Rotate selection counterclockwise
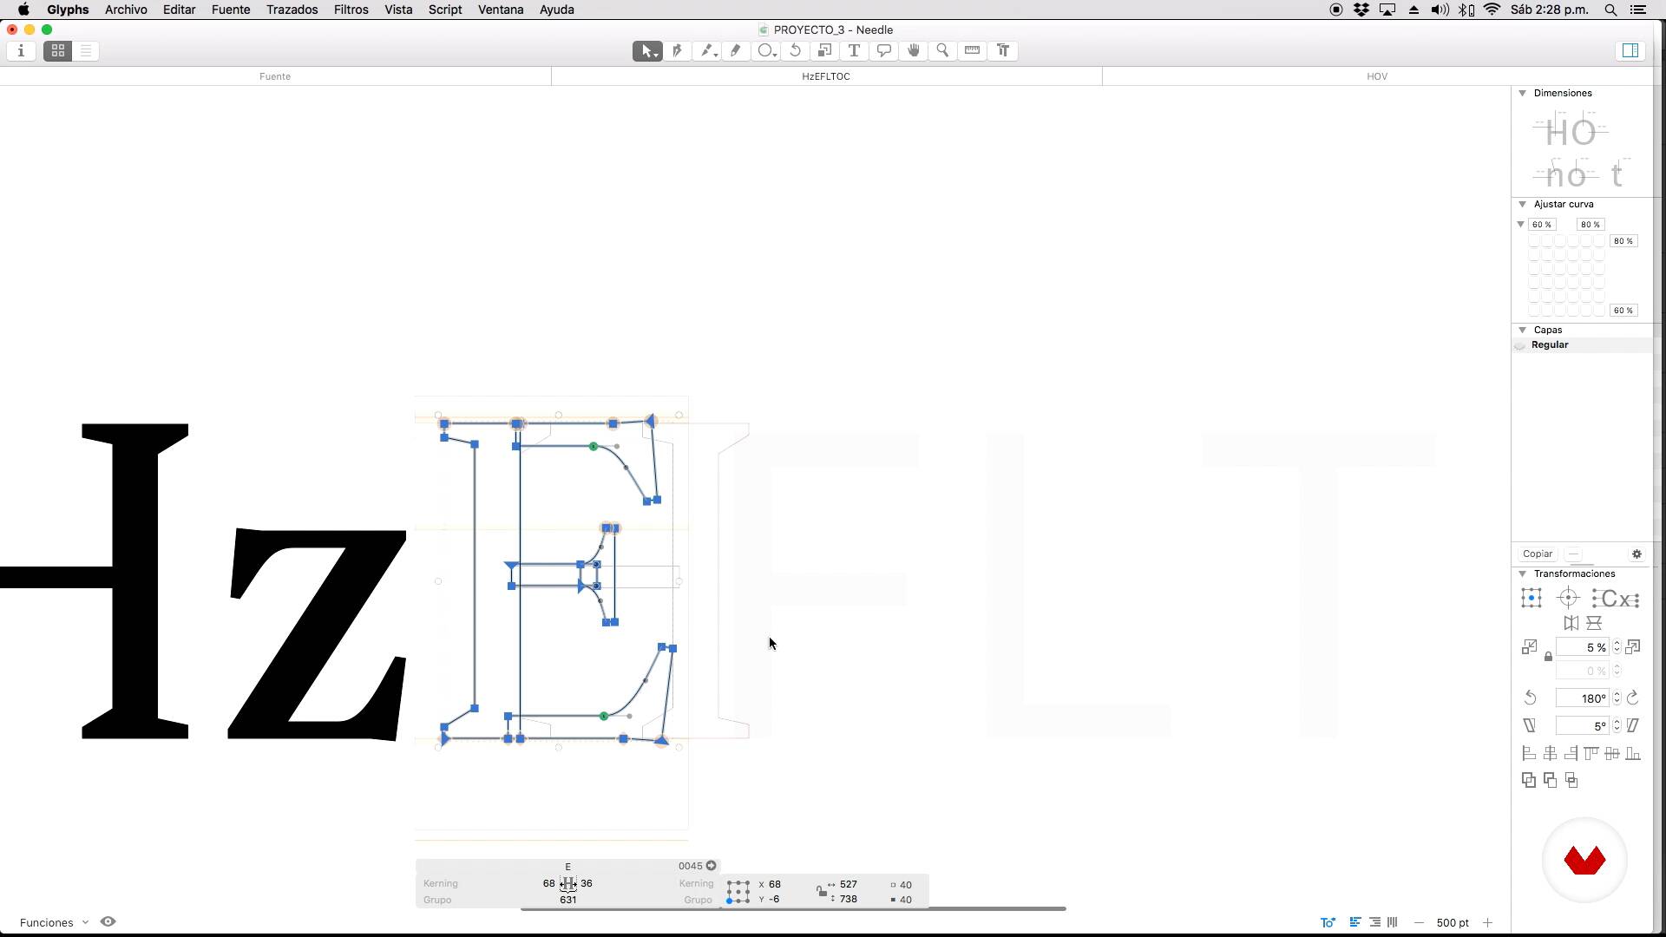 click(1530, 698)
